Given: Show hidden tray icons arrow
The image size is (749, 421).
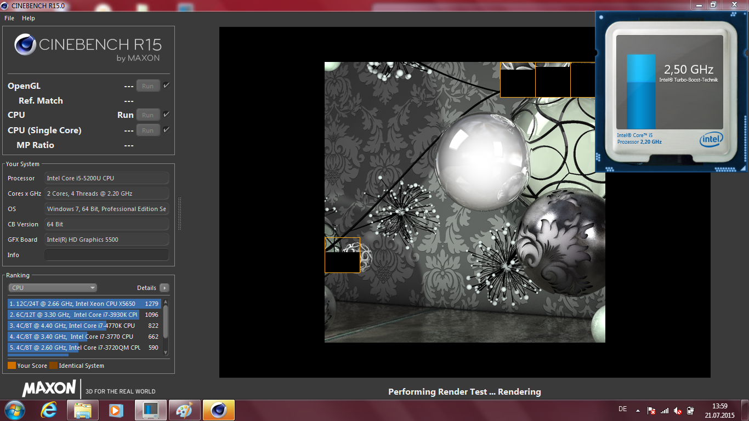Looking at the screenshot, I should [x=638, y=410].
